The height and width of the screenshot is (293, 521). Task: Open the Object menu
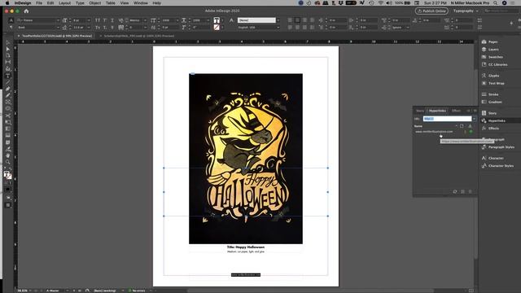point(94,3)
